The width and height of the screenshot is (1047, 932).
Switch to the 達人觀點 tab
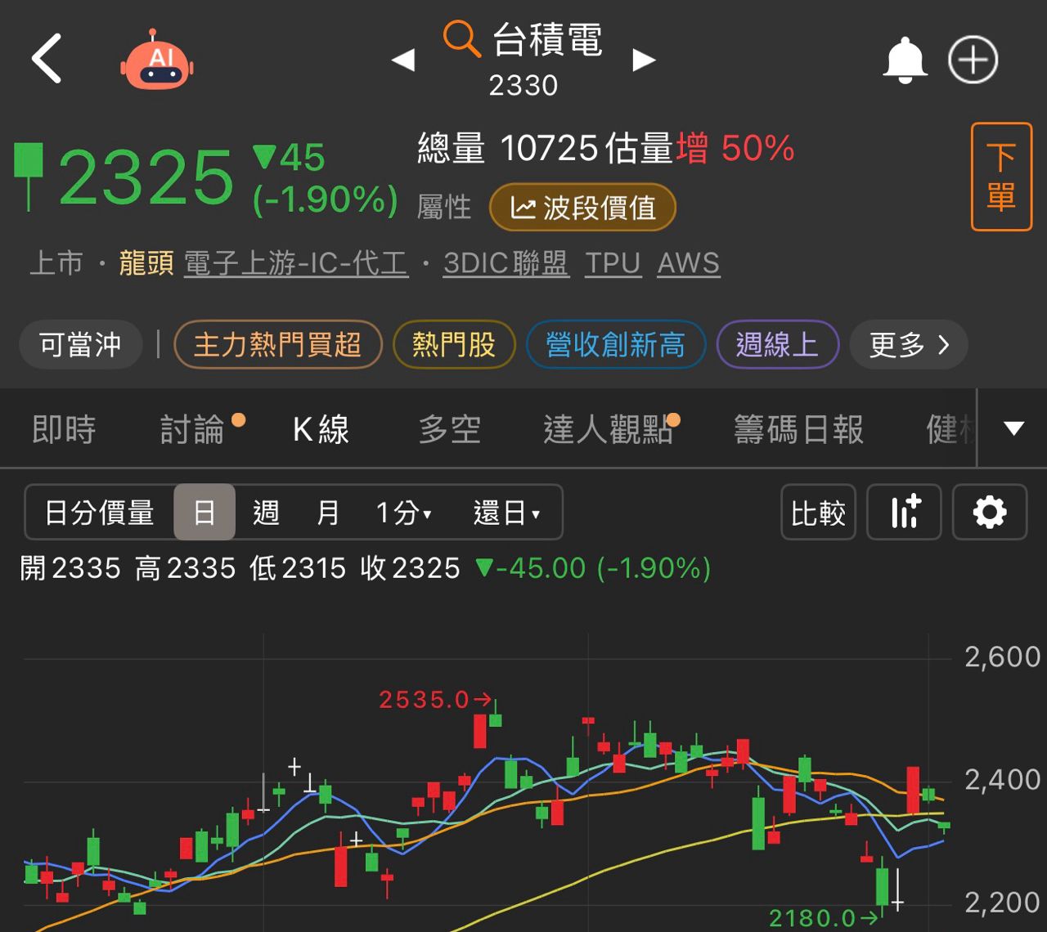pyautogui.click(x=608, y=429)
